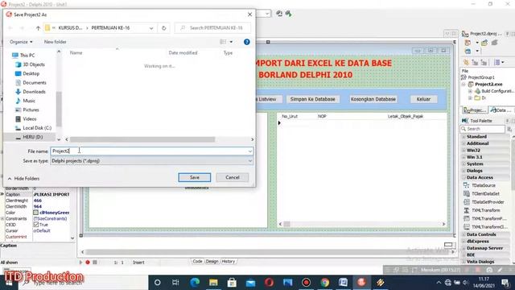This screenshot has width=515, height=290.
Task: Click the notification center icon in tray
Action: 505,283
